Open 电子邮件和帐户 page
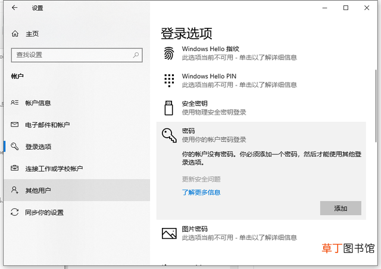The height and width of the screenshot is (269, 381). pyautogui.click(x=77, y=125)
